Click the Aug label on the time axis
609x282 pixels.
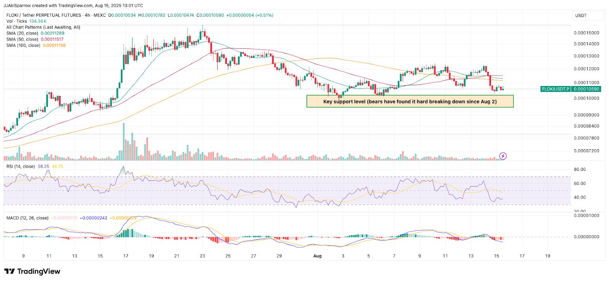click(x=317, y=256)
